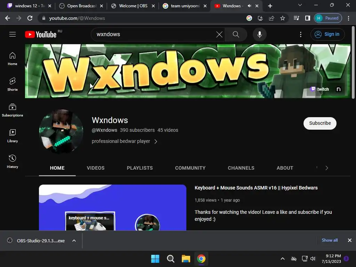The height and width of the screenshot is (267, 356).
Task: Open the CHANNELS channel tab
Action: pyautogui.click(x=241, y=168)
